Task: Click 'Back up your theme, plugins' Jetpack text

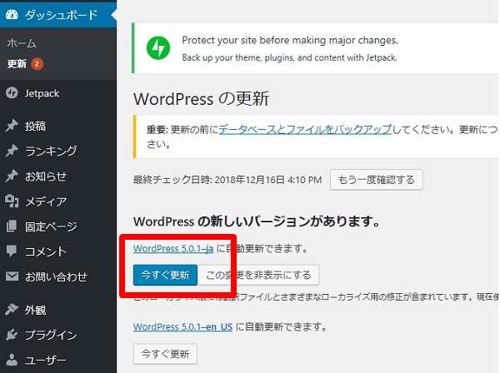Action: [289, 57]
